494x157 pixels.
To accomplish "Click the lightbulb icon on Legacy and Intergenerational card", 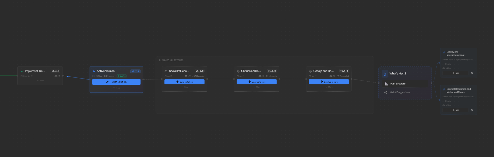I will point(444,52).
